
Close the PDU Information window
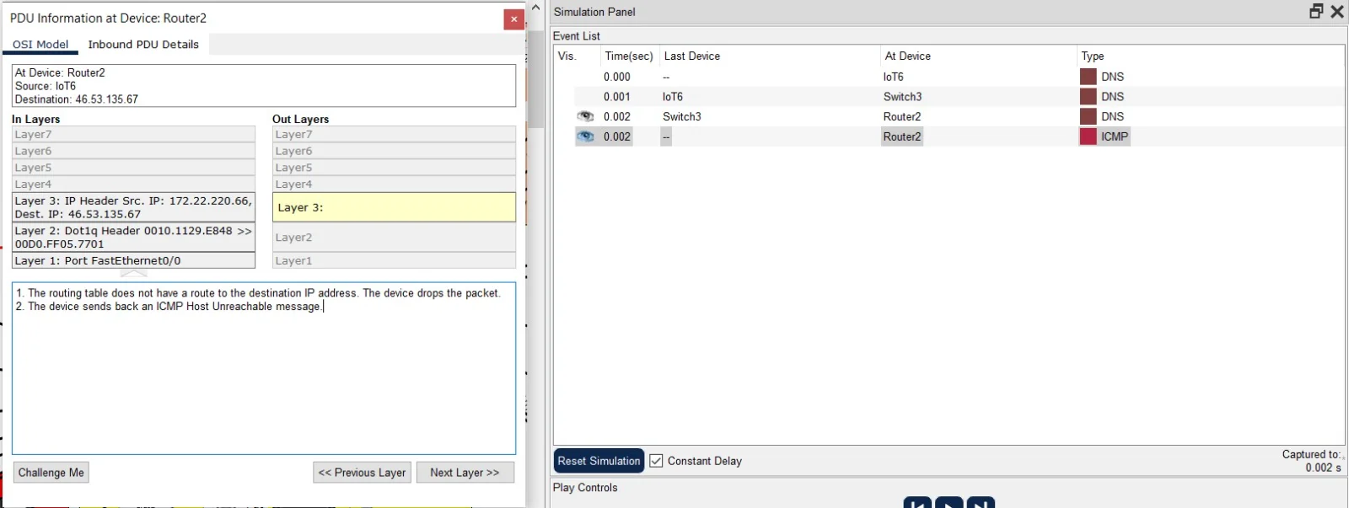click(513, 19)
